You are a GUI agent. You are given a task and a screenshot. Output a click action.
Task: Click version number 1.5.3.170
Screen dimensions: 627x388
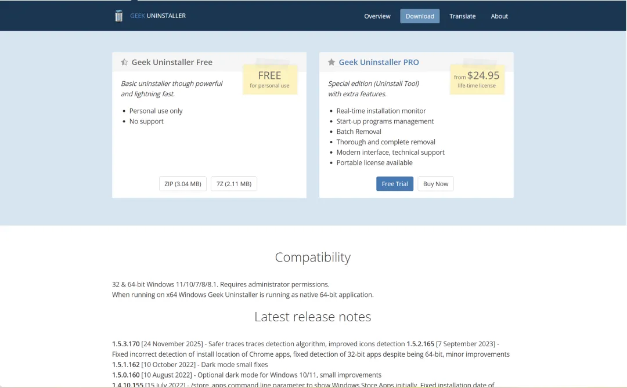pyautogui.click(x=125, y=344)
